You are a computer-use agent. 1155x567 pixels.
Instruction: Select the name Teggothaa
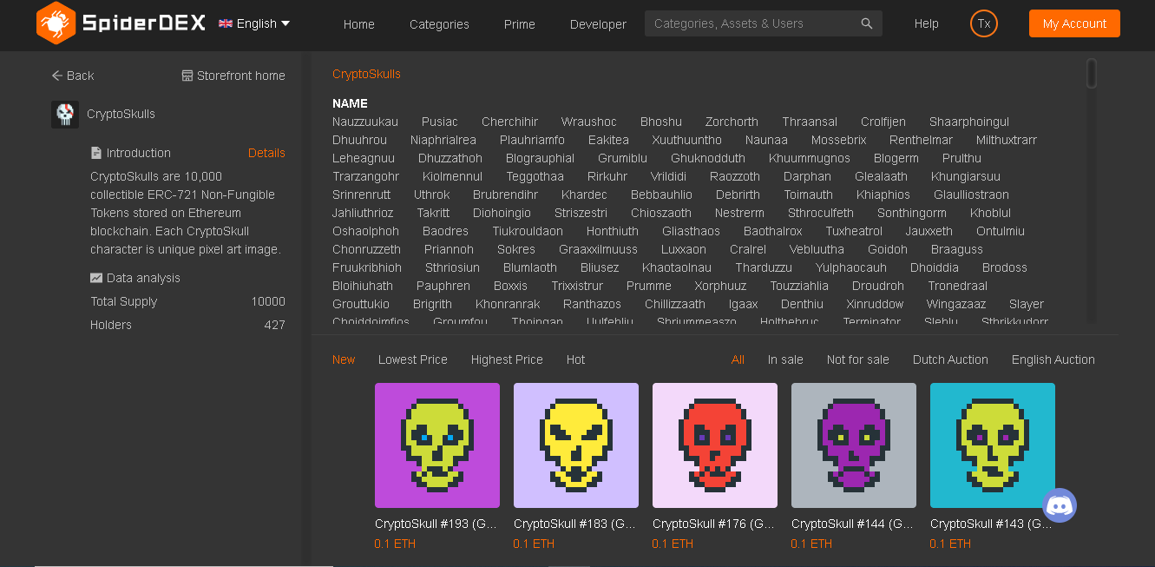pos(535,176)
